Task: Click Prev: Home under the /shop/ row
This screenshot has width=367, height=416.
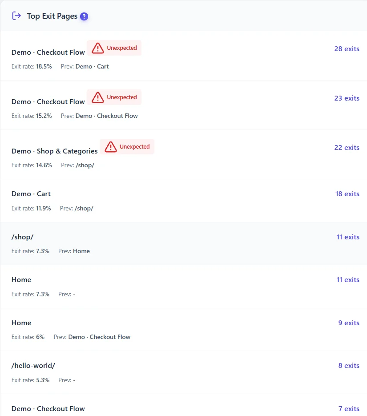Action: click(74, 251)
